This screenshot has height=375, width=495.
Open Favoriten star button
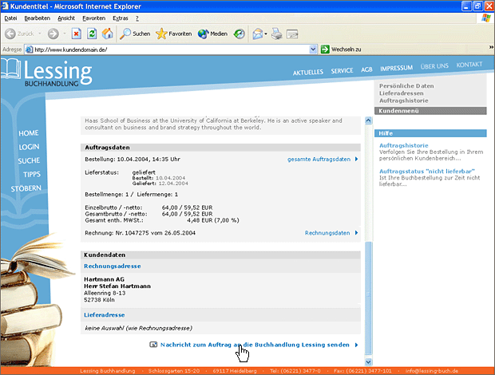(x=173, y=34)
